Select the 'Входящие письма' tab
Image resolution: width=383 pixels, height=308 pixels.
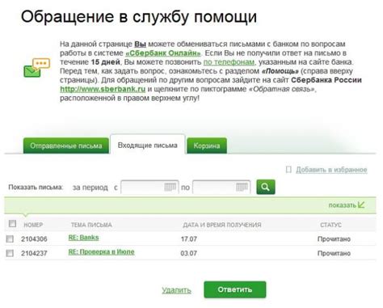[148, 145]
